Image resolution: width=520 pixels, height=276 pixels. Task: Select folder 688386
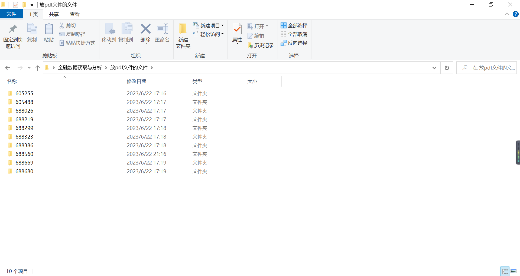tap(143, 145)
